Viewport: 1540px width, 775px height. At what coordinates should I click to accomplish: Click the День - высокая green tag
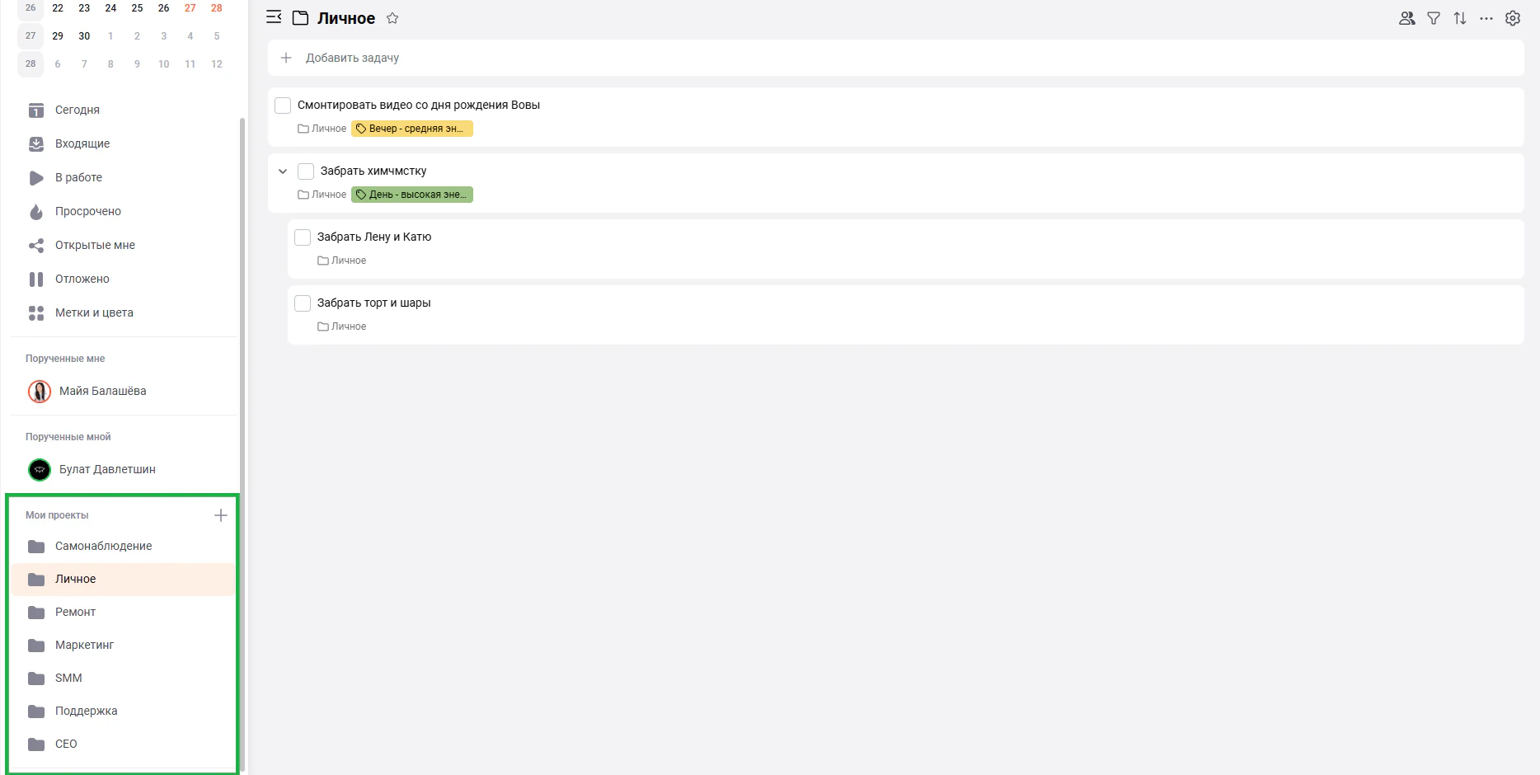pos(412,195)
